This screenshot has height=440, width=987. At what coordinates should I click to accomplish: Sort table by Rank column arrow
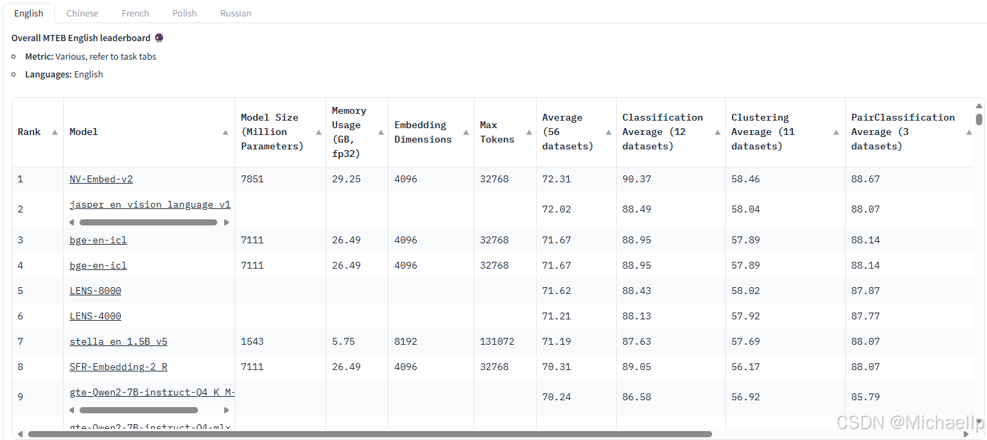point(55,132)
